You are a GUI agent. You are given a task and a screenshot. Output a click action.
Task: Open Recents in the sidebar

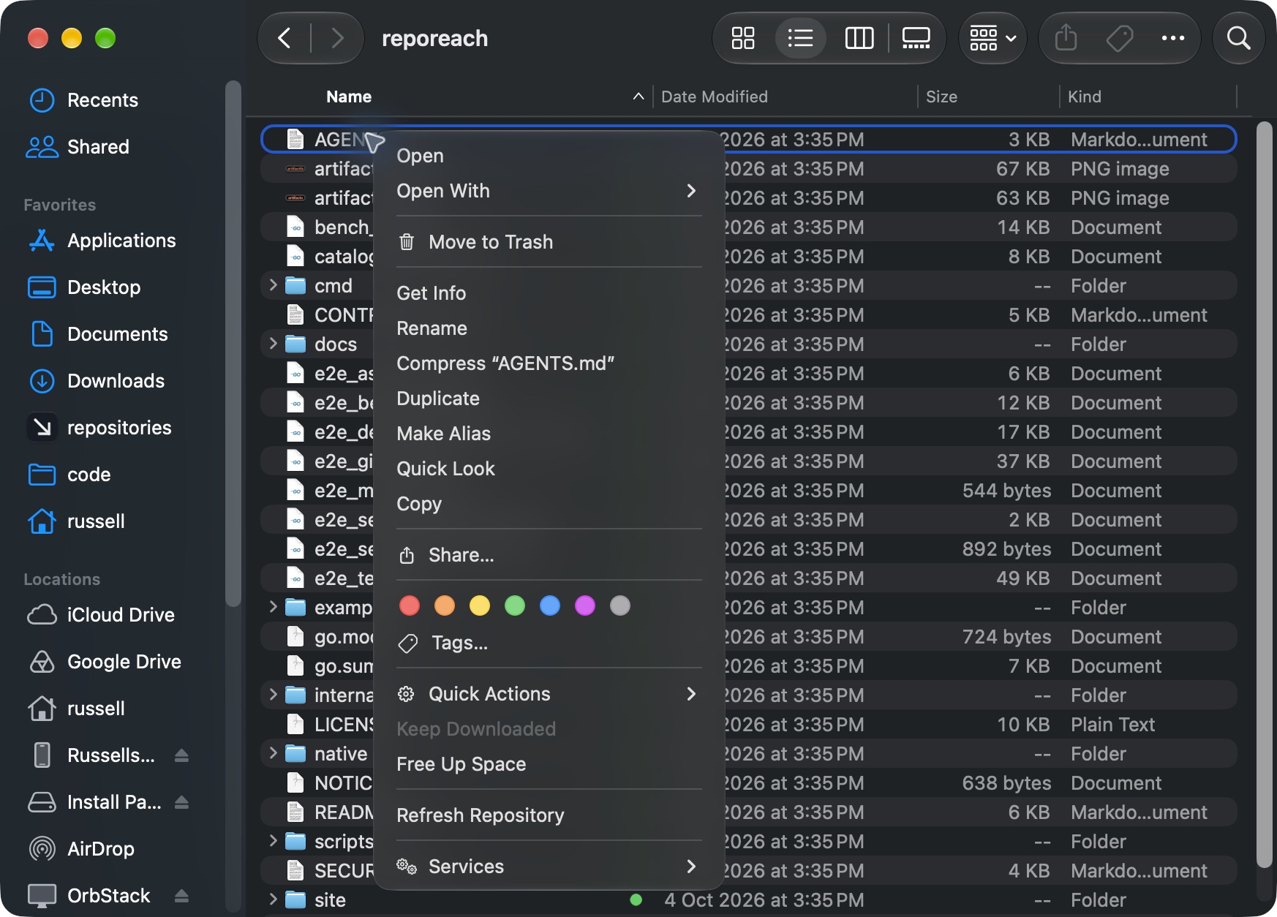pos(83,100)
